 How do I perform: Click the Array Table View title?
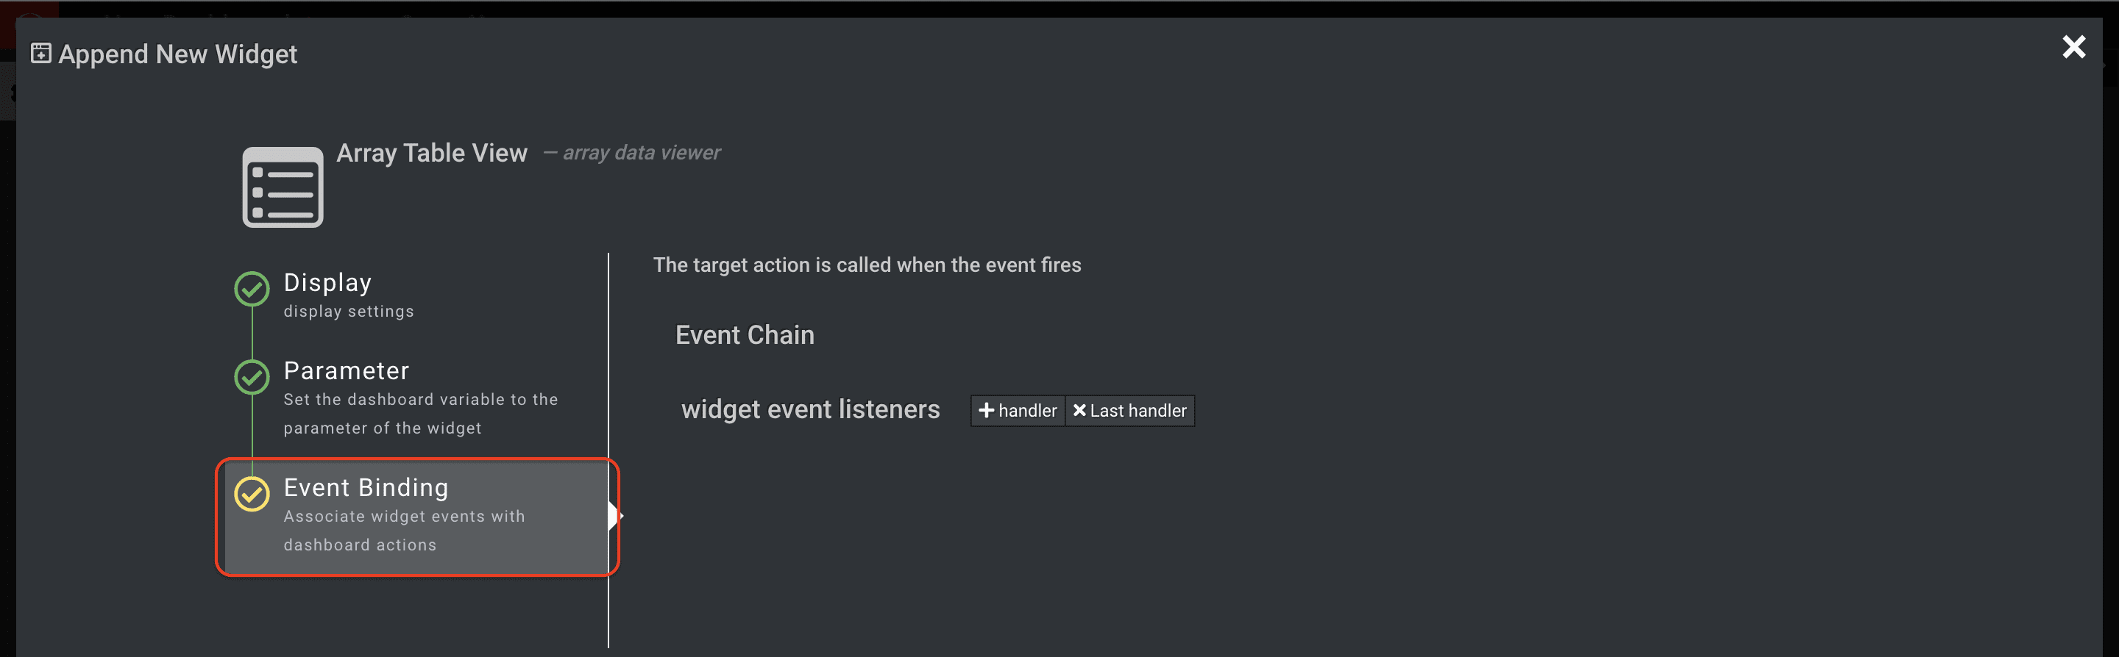(432, 153)
